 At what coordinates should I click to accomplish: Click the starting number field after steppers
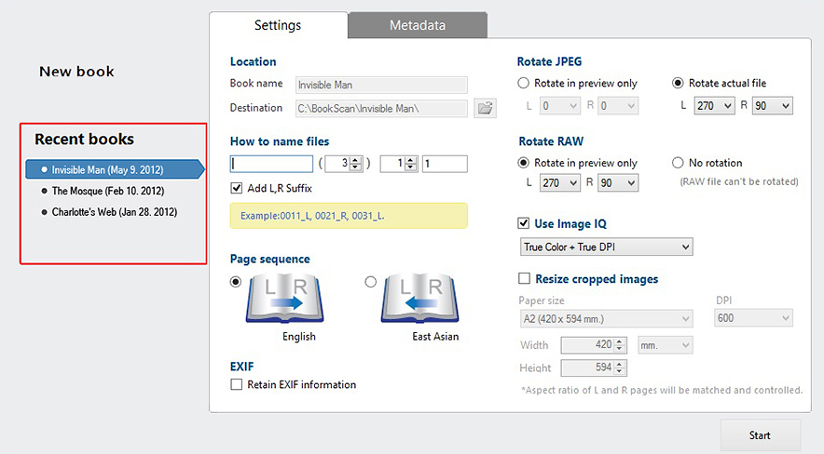point(445,164)
